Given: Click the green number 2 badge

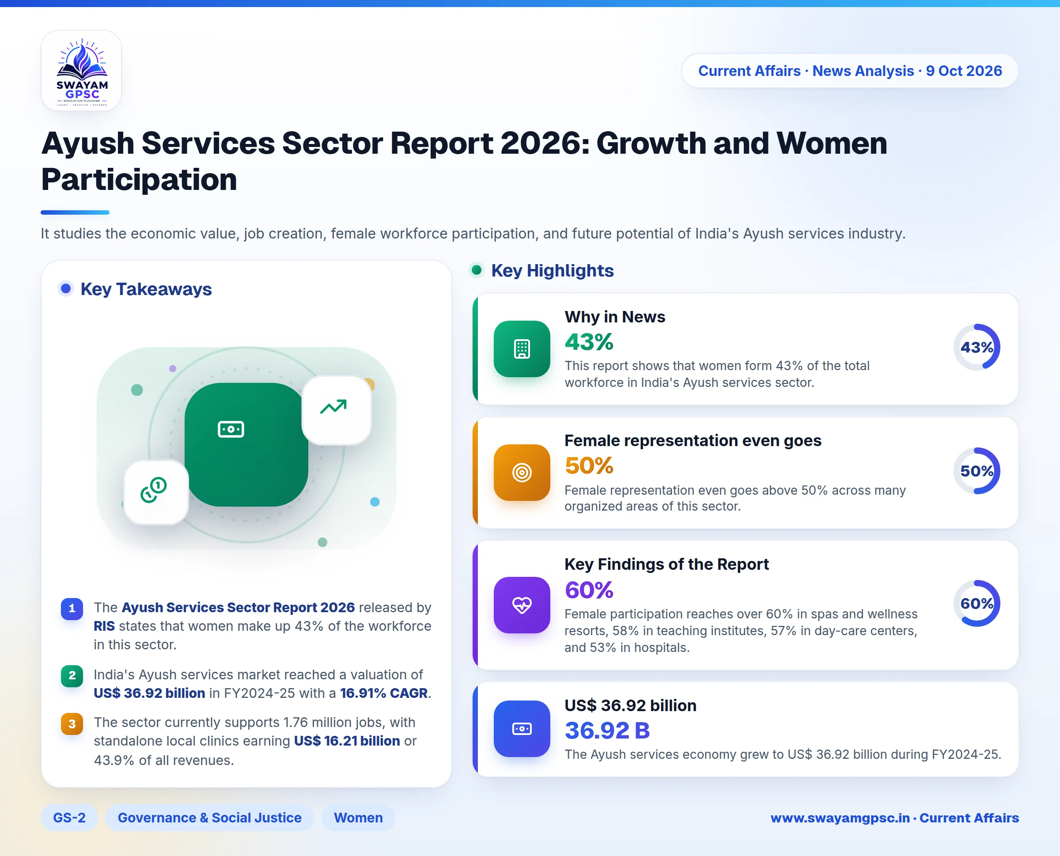Looking at the screenshot, I should [x=72, y=675].
